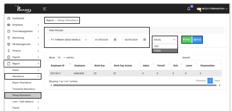Expand the MOCH FIRMANSYAH user menu
The height and width of the screenshot is (111, 232).
[x=214, y=9]
